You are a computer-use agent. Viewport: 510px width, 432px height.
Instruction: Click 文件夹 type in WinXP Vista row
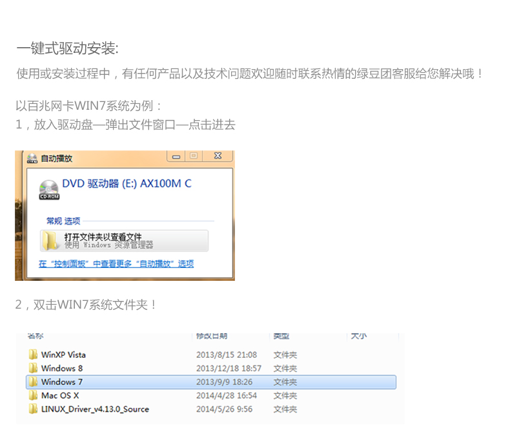[285, 355]
